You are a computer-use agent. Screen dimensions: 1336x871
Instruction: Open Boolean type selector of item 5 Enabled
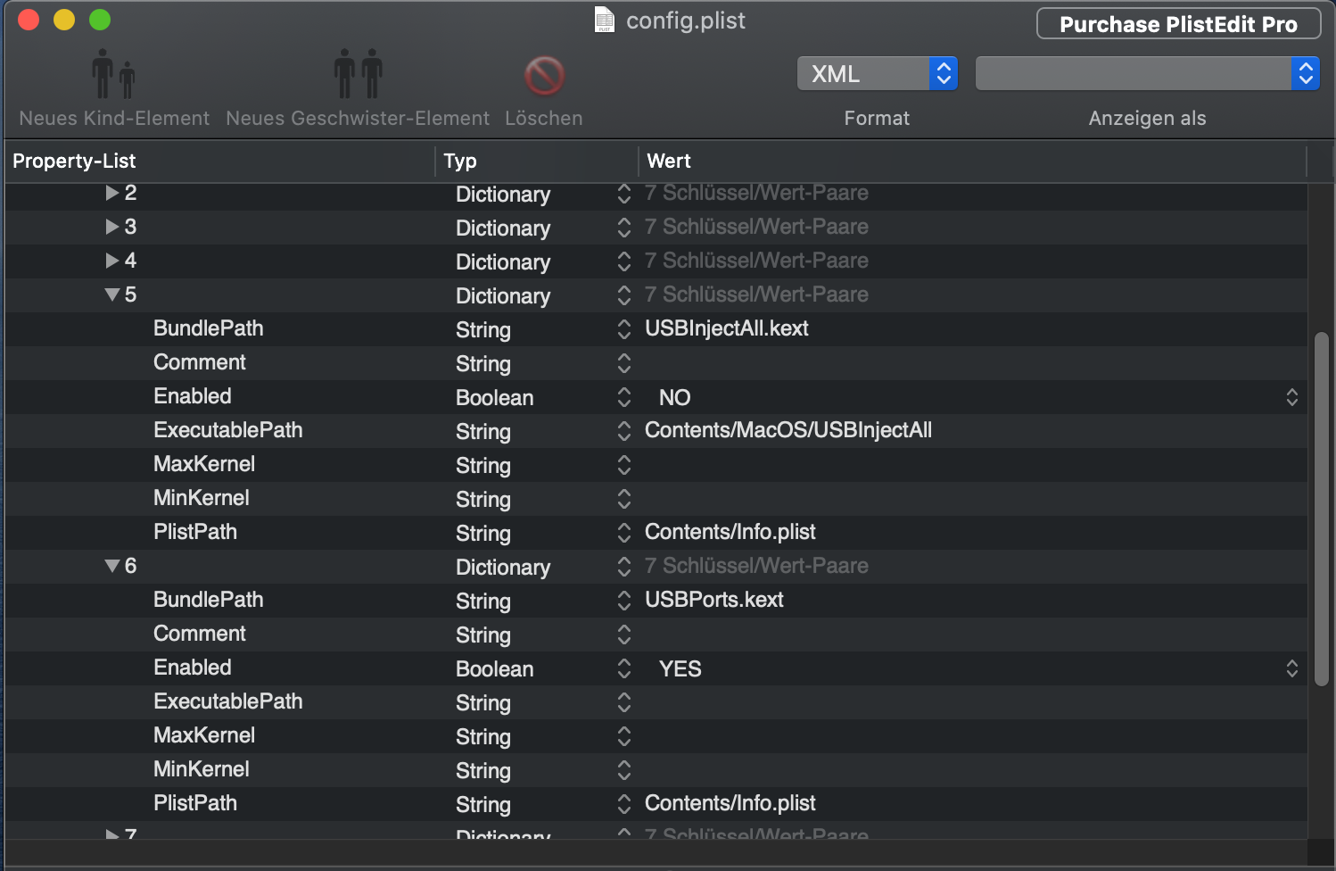pos(624,397)
